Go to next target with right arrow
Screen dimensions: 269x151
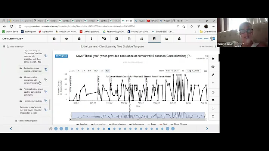(207, 129)
